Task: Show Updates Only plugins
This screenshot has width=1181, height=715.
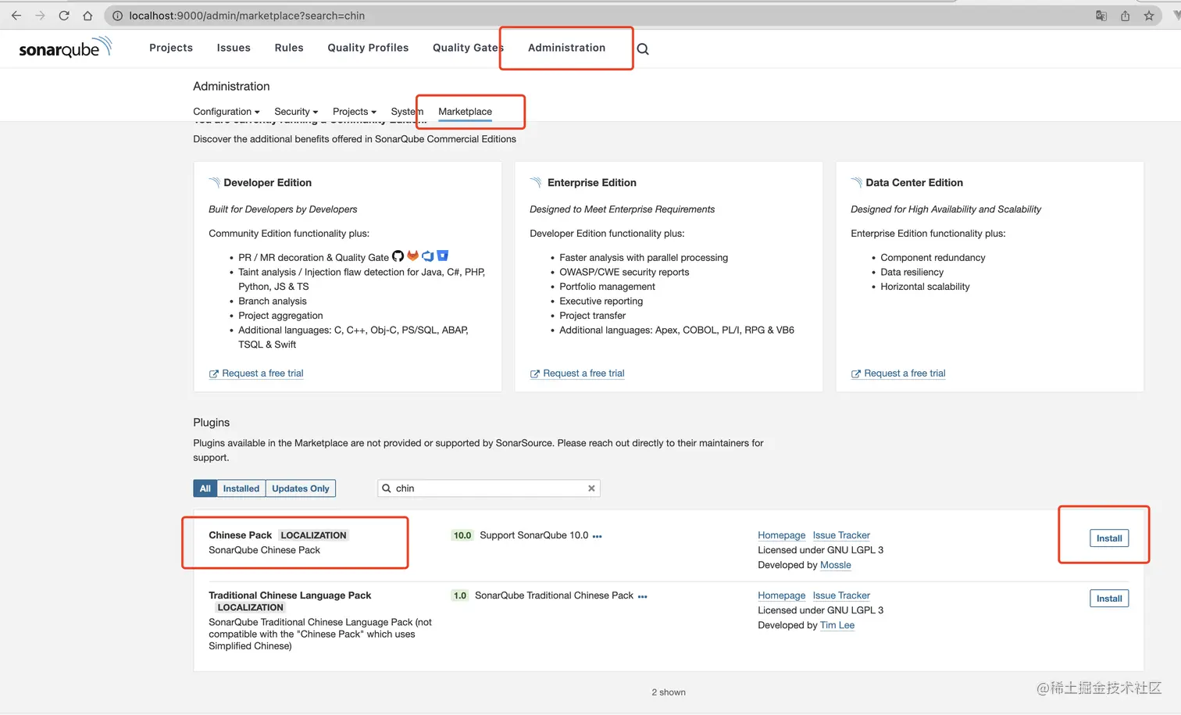Action: point(300,488)
